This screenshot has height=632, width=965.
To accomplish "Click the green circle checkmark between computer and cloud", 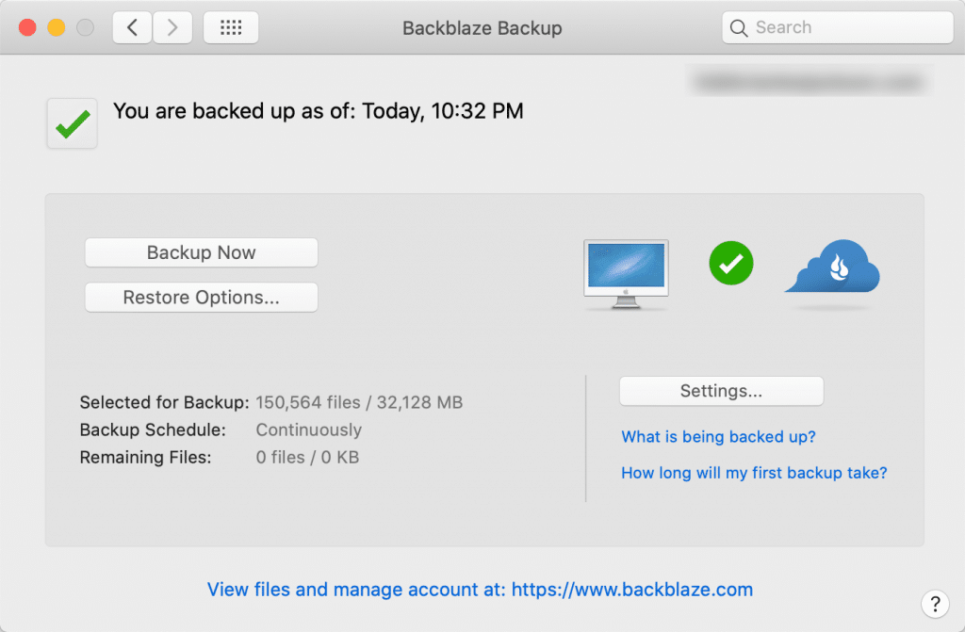I will (x=731, y=263).
